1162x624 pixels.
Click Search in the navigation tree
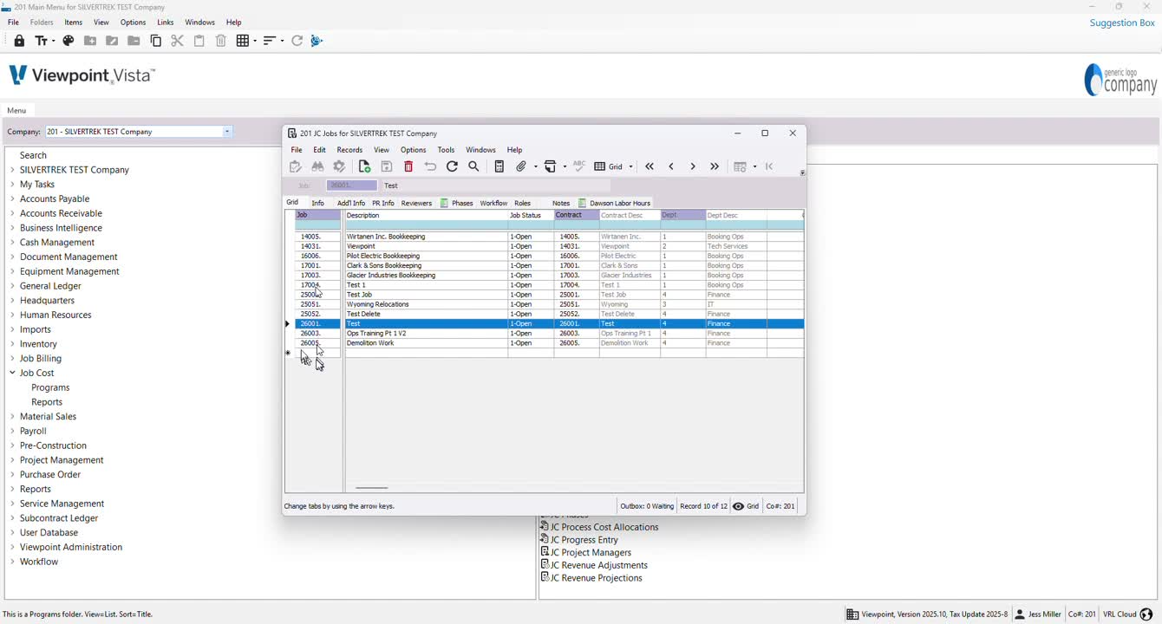(33, 155)
